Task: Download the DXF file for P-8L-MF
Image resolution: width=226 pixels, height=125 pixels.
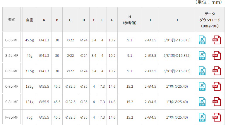Action: tap(202, 117)
